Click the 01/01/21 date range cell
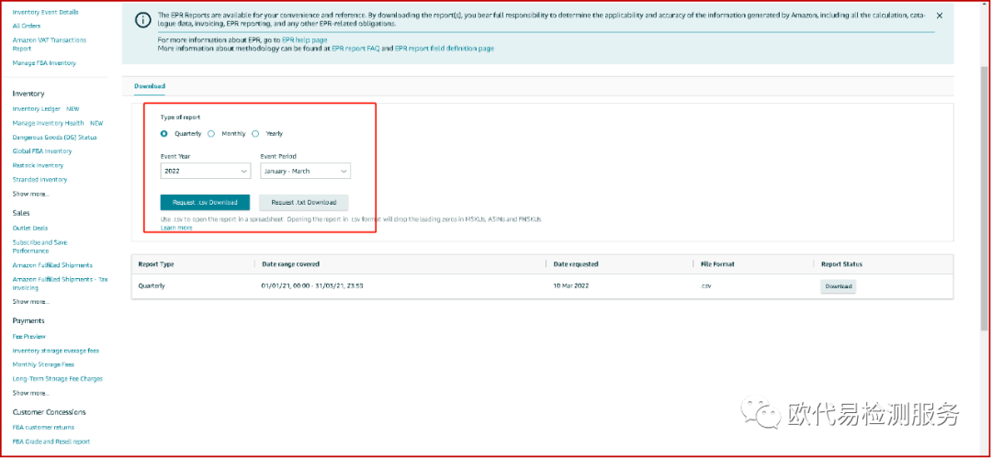Screen dimensions: 992x458 coord(312,286)
